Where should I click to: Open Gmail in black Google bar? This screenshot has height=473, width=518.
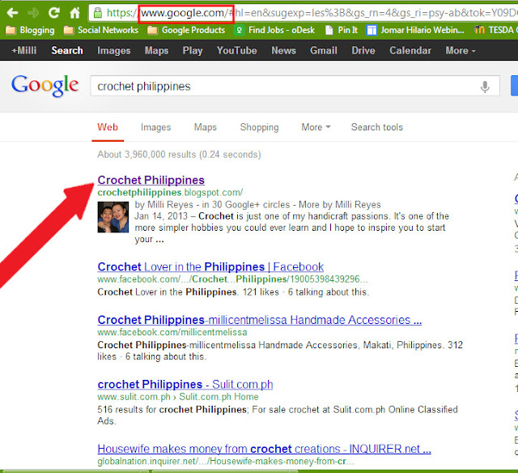(x=324, y=50)
